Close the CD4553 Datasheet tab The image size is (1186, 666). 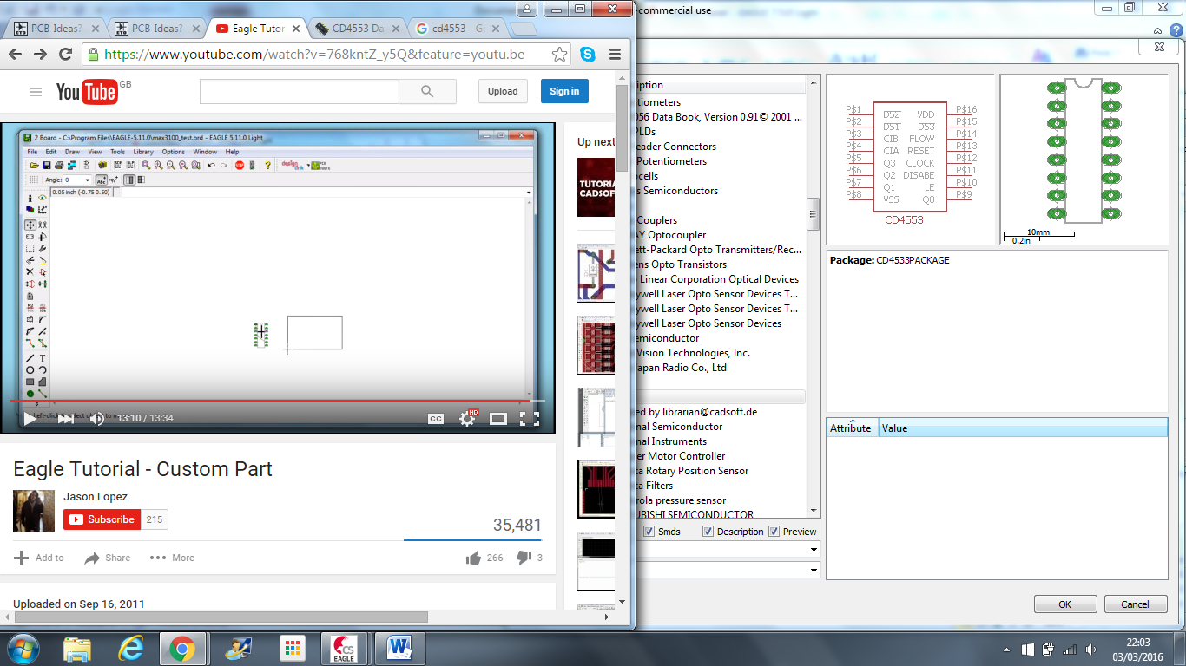(396, 29)
